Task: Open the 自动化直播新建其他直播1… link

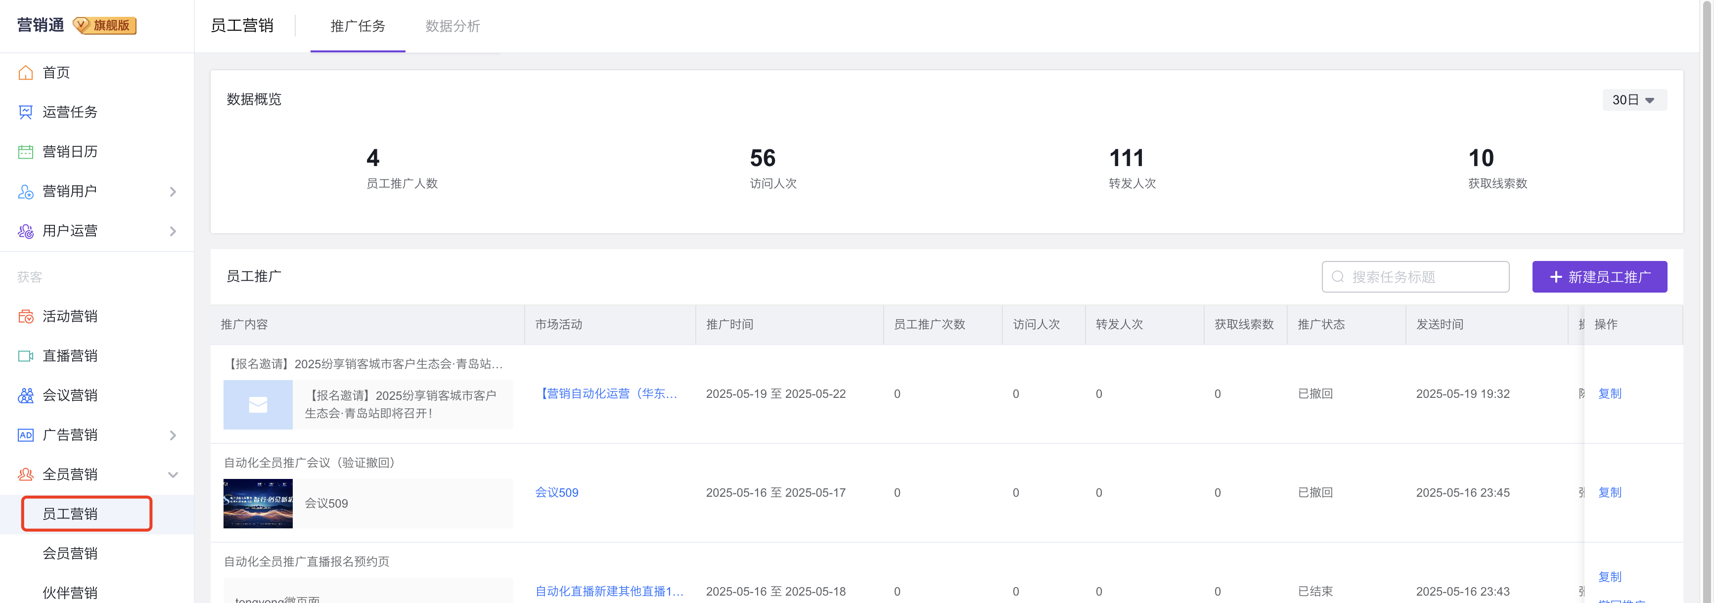Action: 609,591
